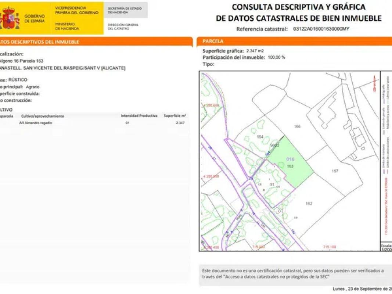
Task: Click the Cultivo/aprovechamiento column header
Action: click(x=43, y=116)
